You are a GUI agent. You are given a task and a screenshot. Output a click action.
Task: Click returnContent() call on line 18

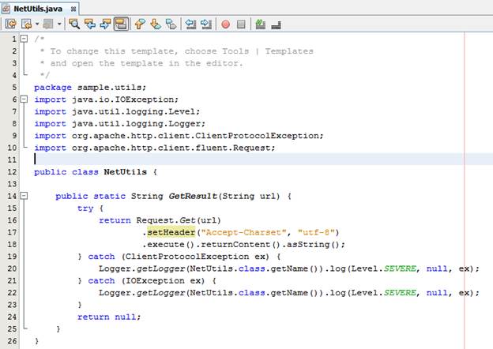coord(239,245)
